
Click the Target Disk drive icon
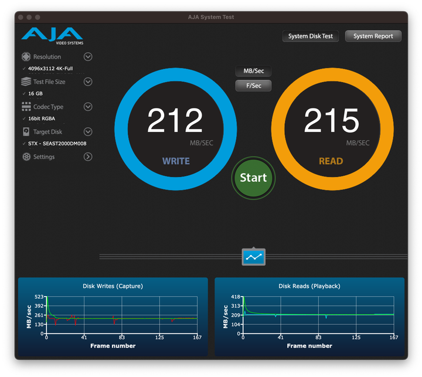pyautogui.click(x=26, y=132)
